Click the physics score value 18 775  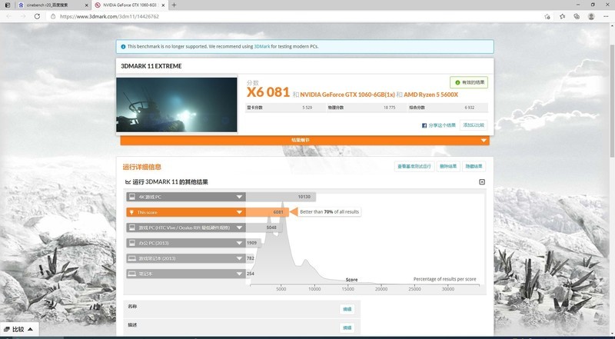point(390,108)
